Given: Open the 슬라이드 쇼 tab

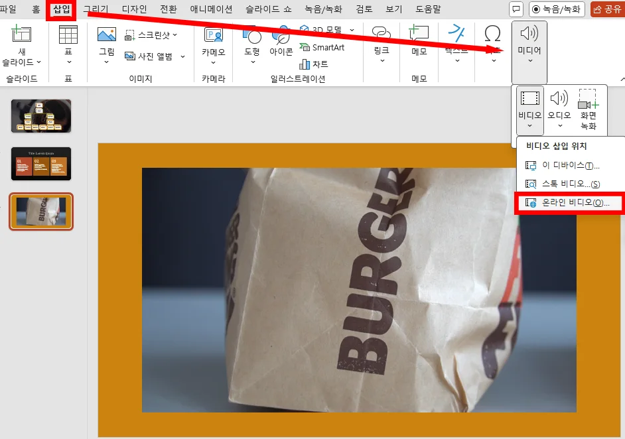Looking at the screenshot, I should coord(268,9).
